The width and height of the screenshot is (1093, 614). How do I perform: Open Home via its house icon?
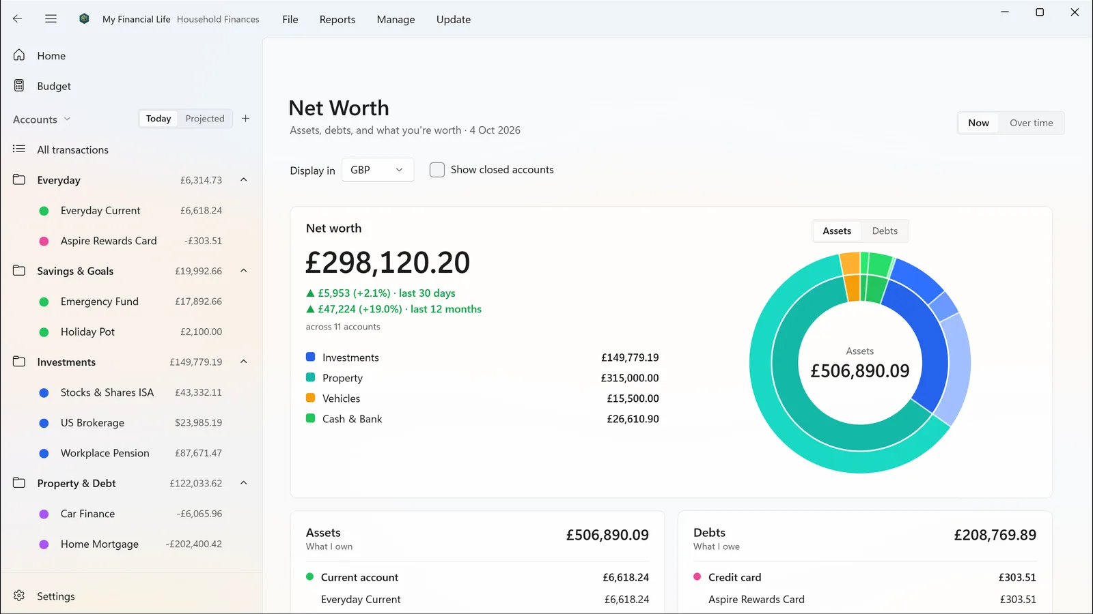point(19,55)
